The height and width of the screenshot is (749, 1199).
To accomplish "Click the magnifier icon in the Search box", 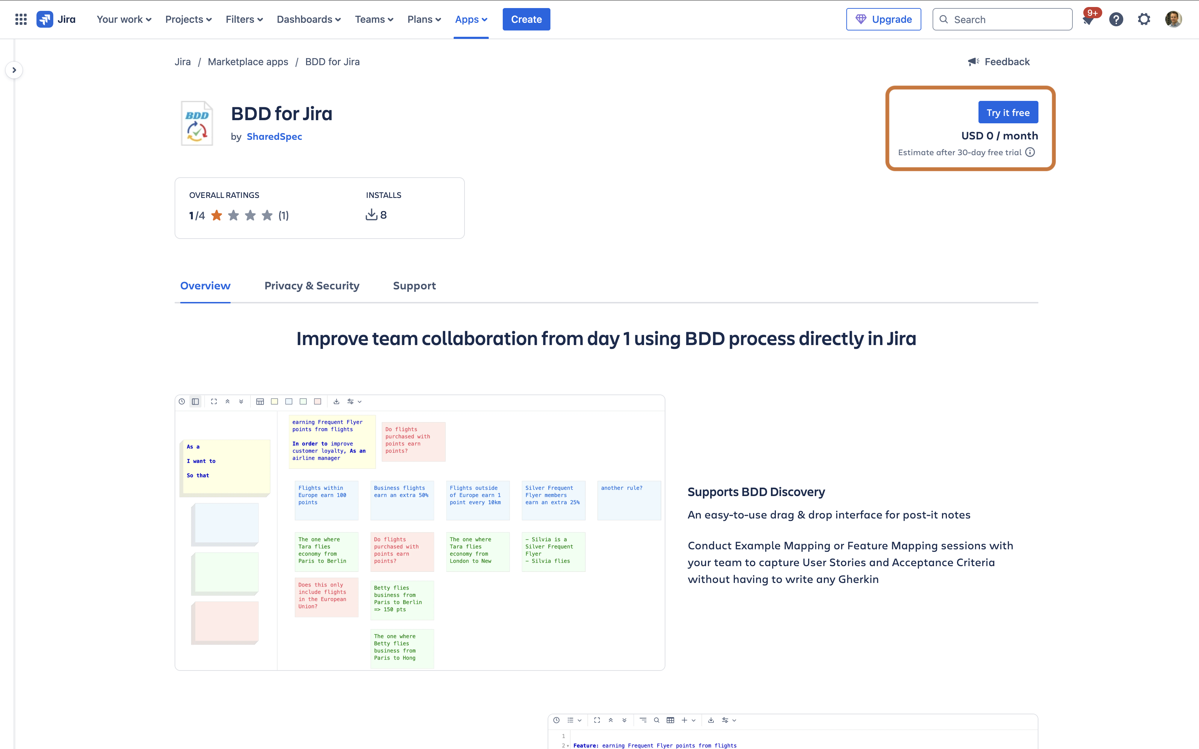I will [x=944, y=19].
